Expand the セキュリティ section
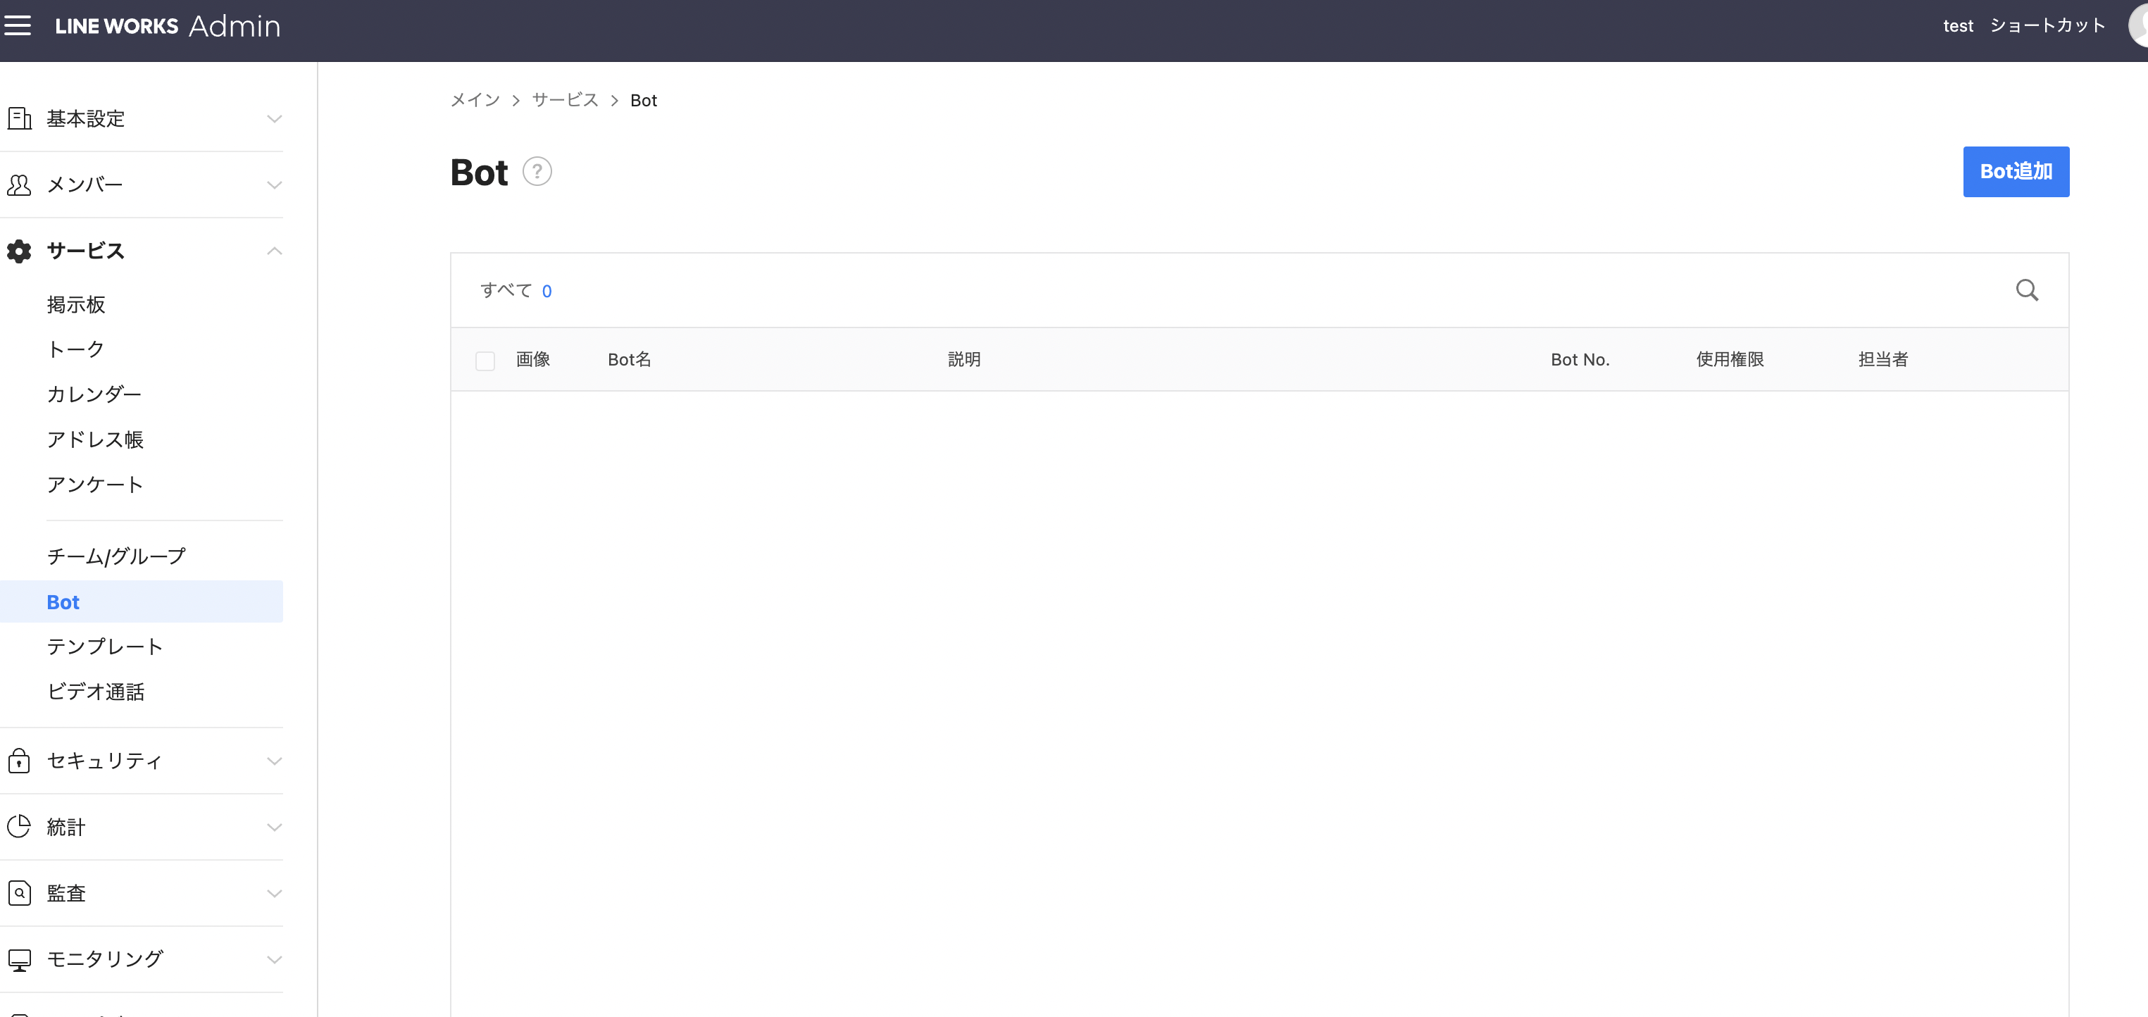 275,760
